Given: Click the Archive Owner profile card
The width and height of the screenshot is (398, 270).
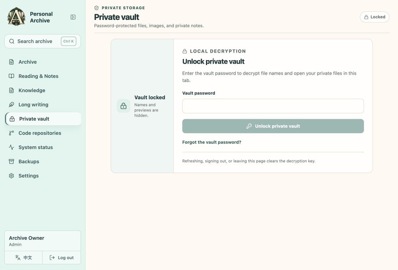Looking at the screenshot, I should (43, 241).
